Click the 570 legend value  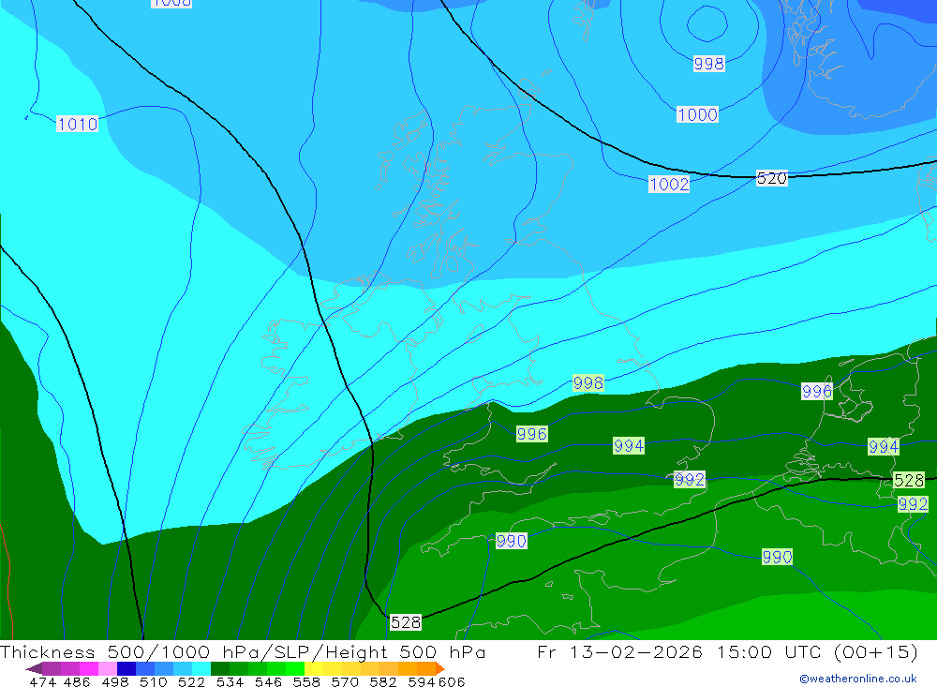point(344,681)
